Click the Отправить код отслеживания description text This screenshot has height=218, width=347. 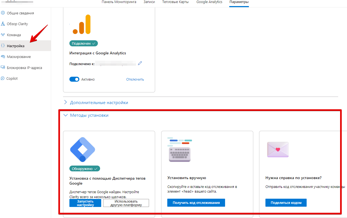[x=305, y=187]
